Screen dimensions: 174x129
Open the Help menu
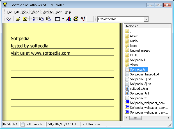pyautogui.click(x=68, y=12)
